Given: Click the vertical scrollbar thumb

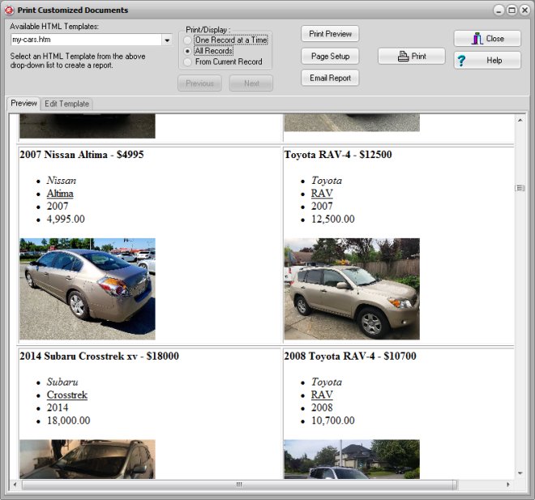Looking at the screenshot, I should pos(520,188).
